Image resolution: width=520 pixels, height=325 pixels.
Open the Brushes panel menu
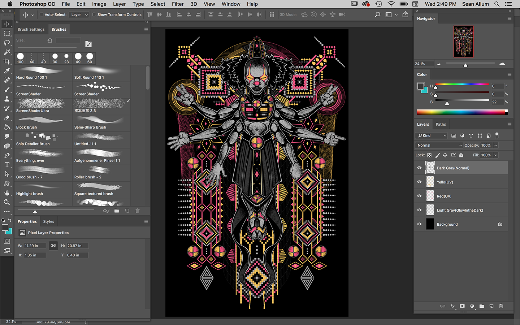coord(146,29)
